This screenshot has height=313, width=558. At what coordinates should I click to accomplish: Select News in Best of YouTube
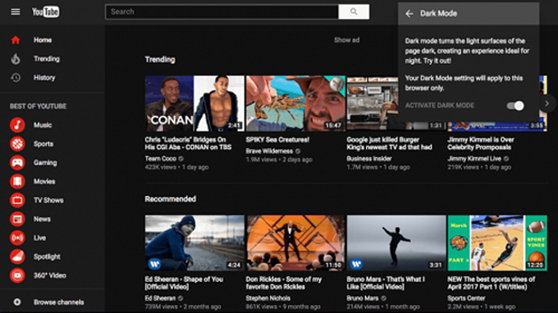[42, 220]
